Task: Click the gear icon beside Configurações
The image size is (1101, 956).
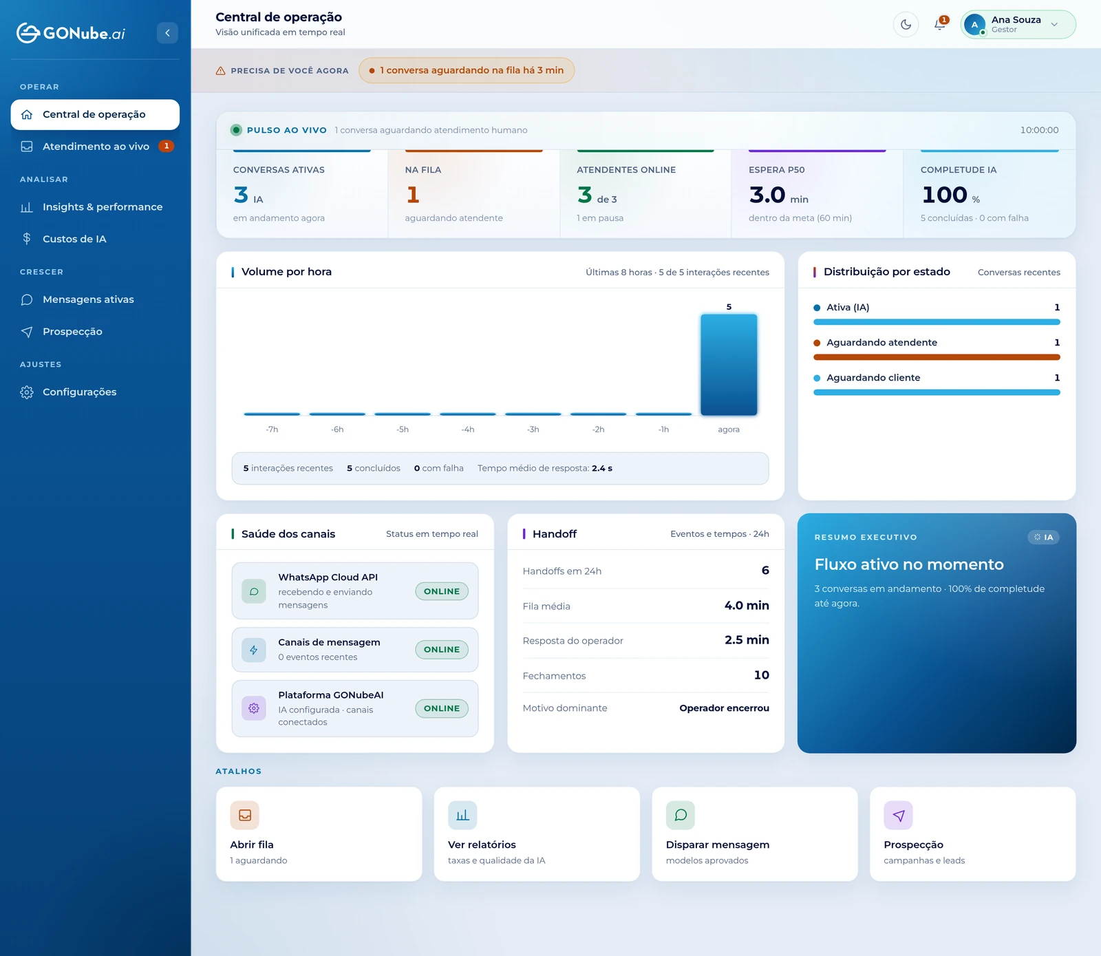Action: [27, 392]
